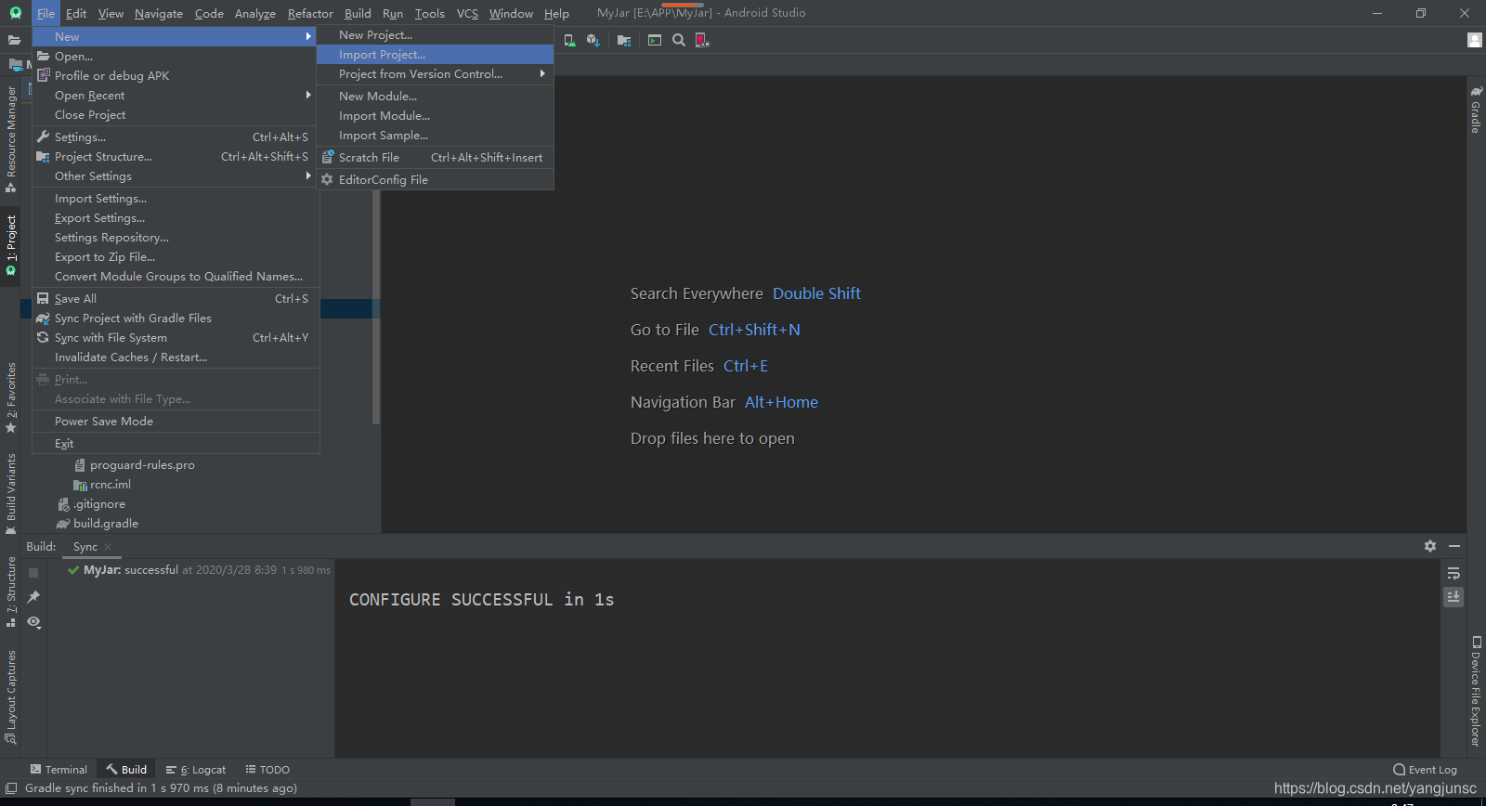
Task: Open 6: Logcat tool window
Action: [196, 770]
